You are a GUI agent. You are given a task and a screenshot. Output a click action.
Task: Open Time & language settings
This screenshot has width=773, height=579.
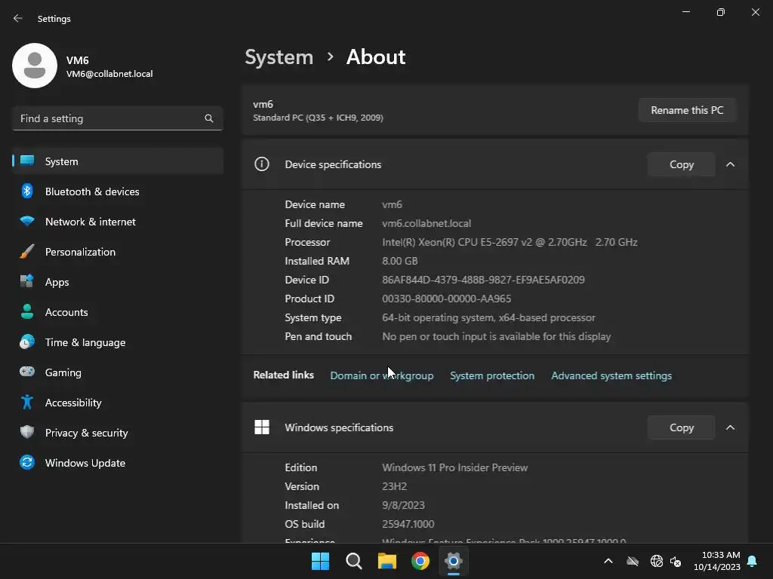click(x=118, y=342)
